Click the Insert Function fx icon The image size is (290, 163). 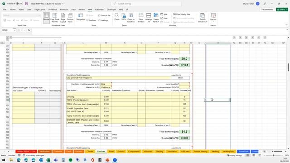point(29,30)
